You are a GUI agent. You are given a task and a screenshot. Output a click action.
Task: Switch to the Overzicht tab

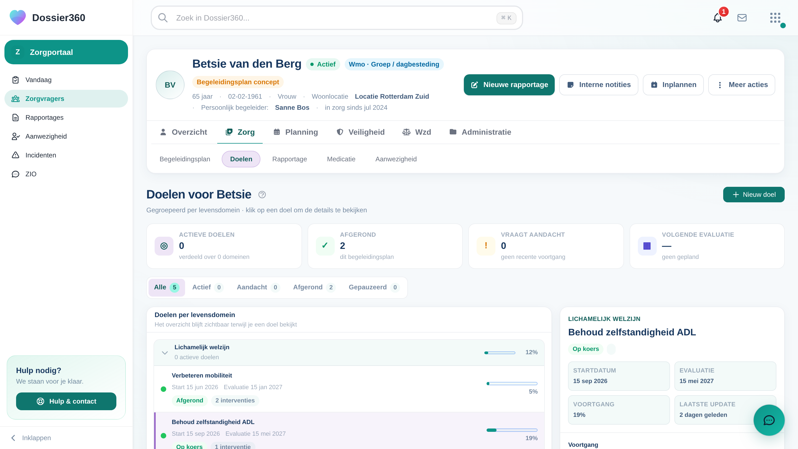(183, 132)
